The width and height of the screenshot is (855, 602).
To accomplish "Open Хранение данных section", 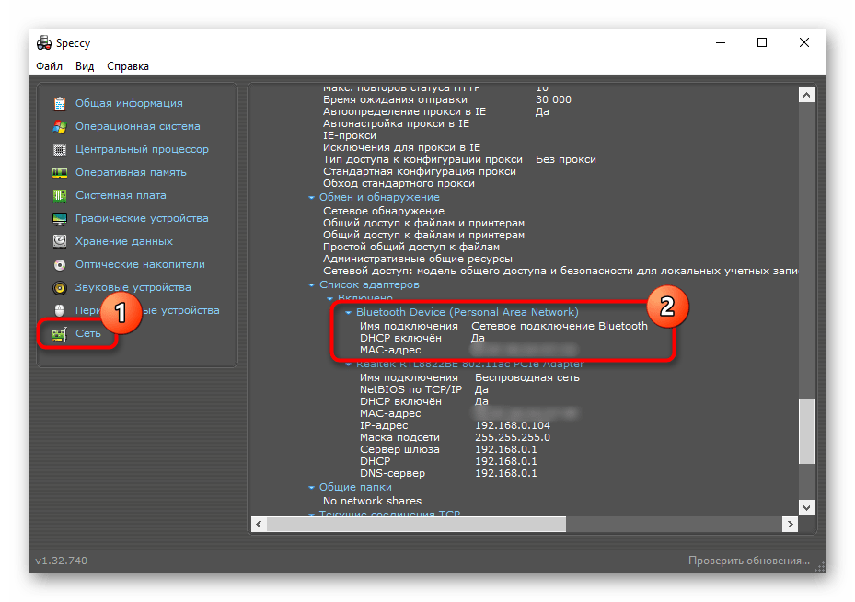I will tap(123, 241).
